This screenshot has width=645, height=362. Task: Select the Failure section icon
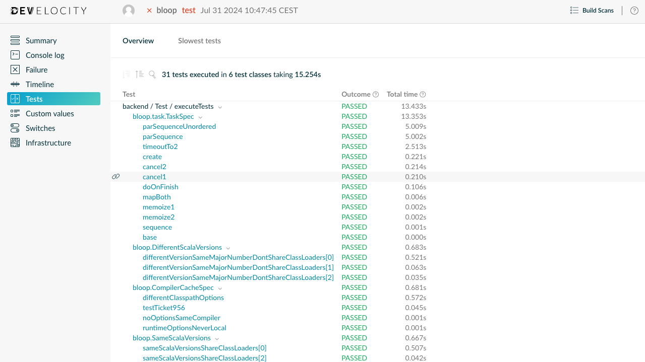tap(15, 69)
